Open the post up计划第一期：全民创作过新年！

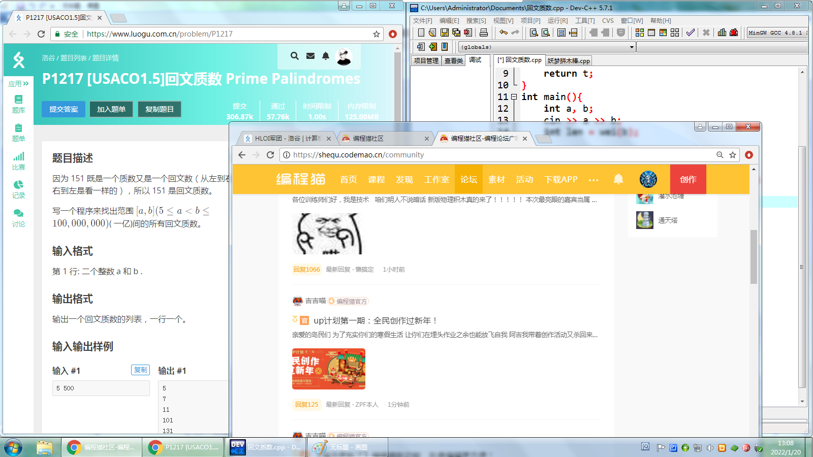(376, 320)
